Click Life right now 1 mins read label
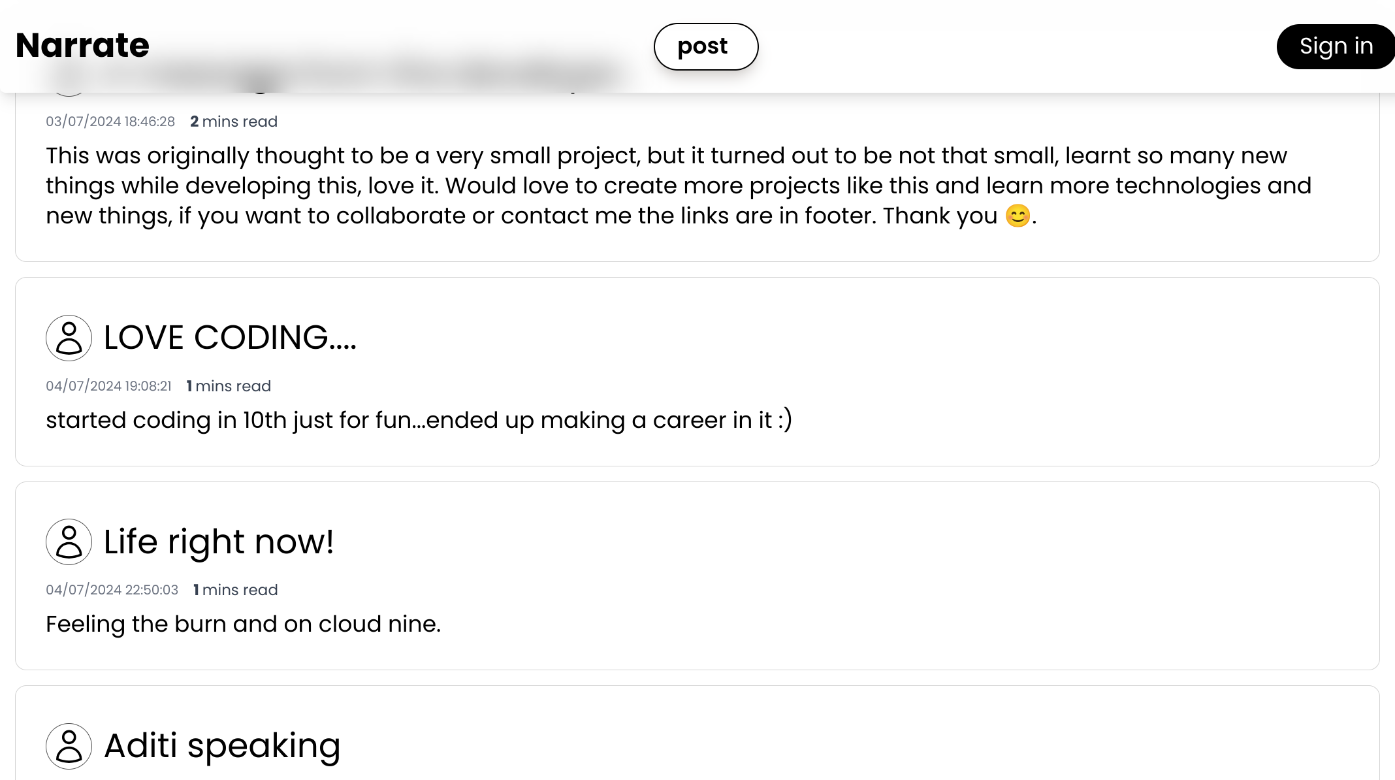Viewport: 1395px width, 780px height. point(236,590)
